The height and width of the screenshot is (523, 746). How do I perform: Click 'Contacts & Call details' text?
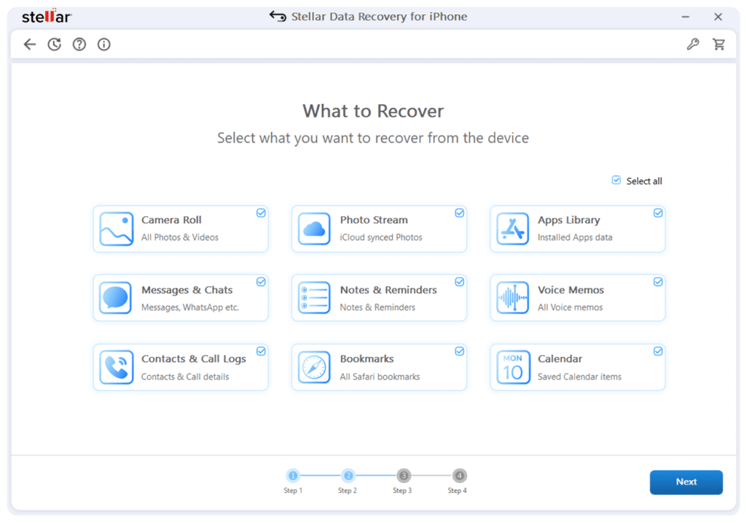coord(185,377)
